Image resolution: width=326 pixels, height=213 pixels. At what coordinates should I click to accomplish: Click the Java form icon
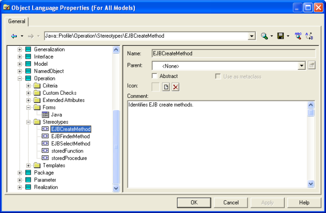tap(45, 115)
